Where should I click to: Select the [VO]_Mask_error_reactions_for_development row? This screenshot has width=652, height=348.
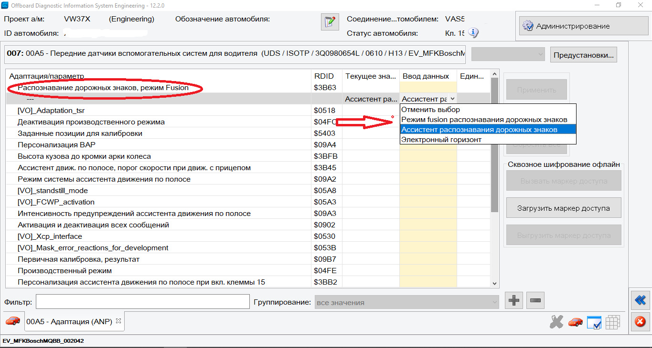[248, 247]
